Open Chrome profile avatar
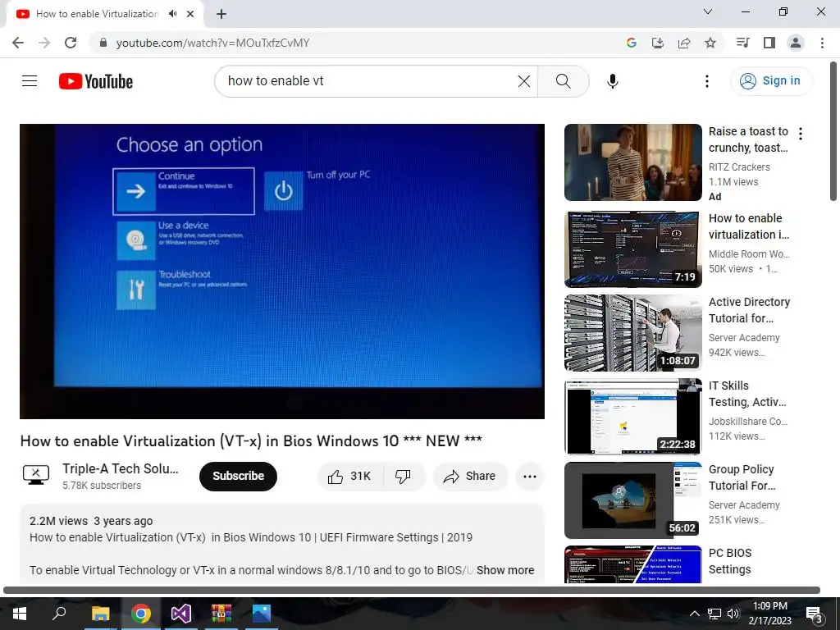This screenshot has width=840, height=630. coord(796,43)
